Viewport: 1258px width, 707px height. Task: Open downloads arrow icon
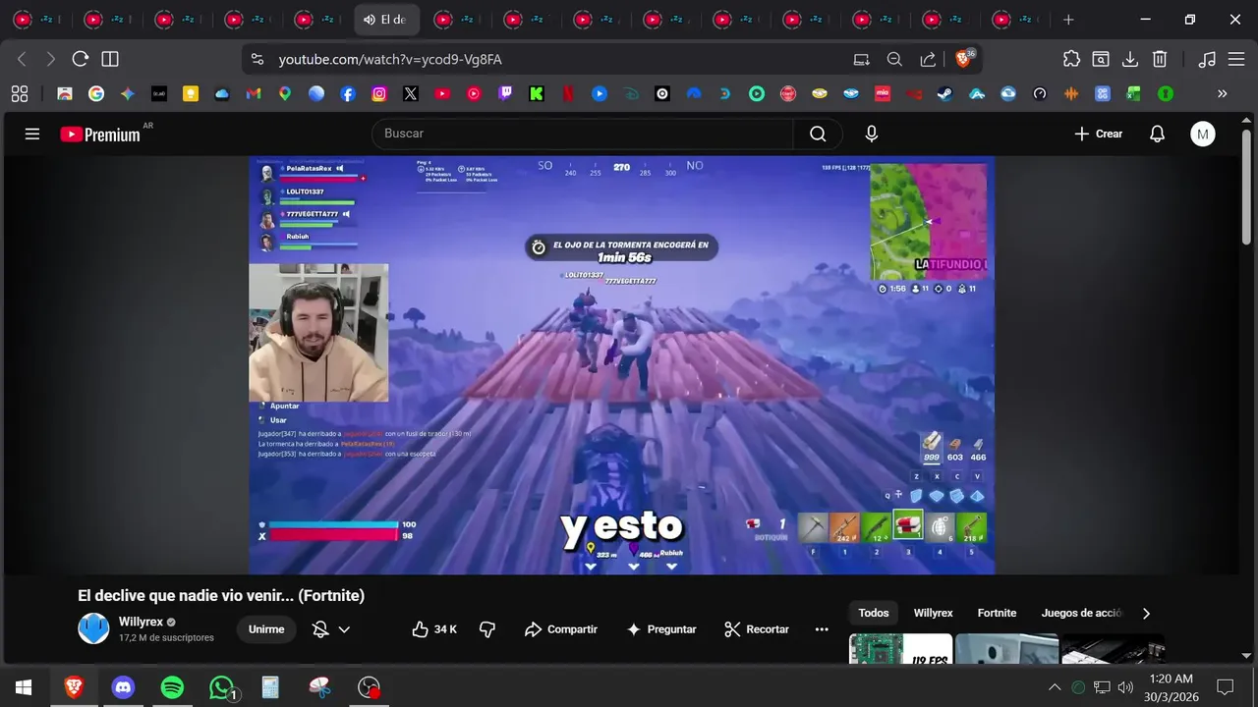click(x=1130, y=59)
